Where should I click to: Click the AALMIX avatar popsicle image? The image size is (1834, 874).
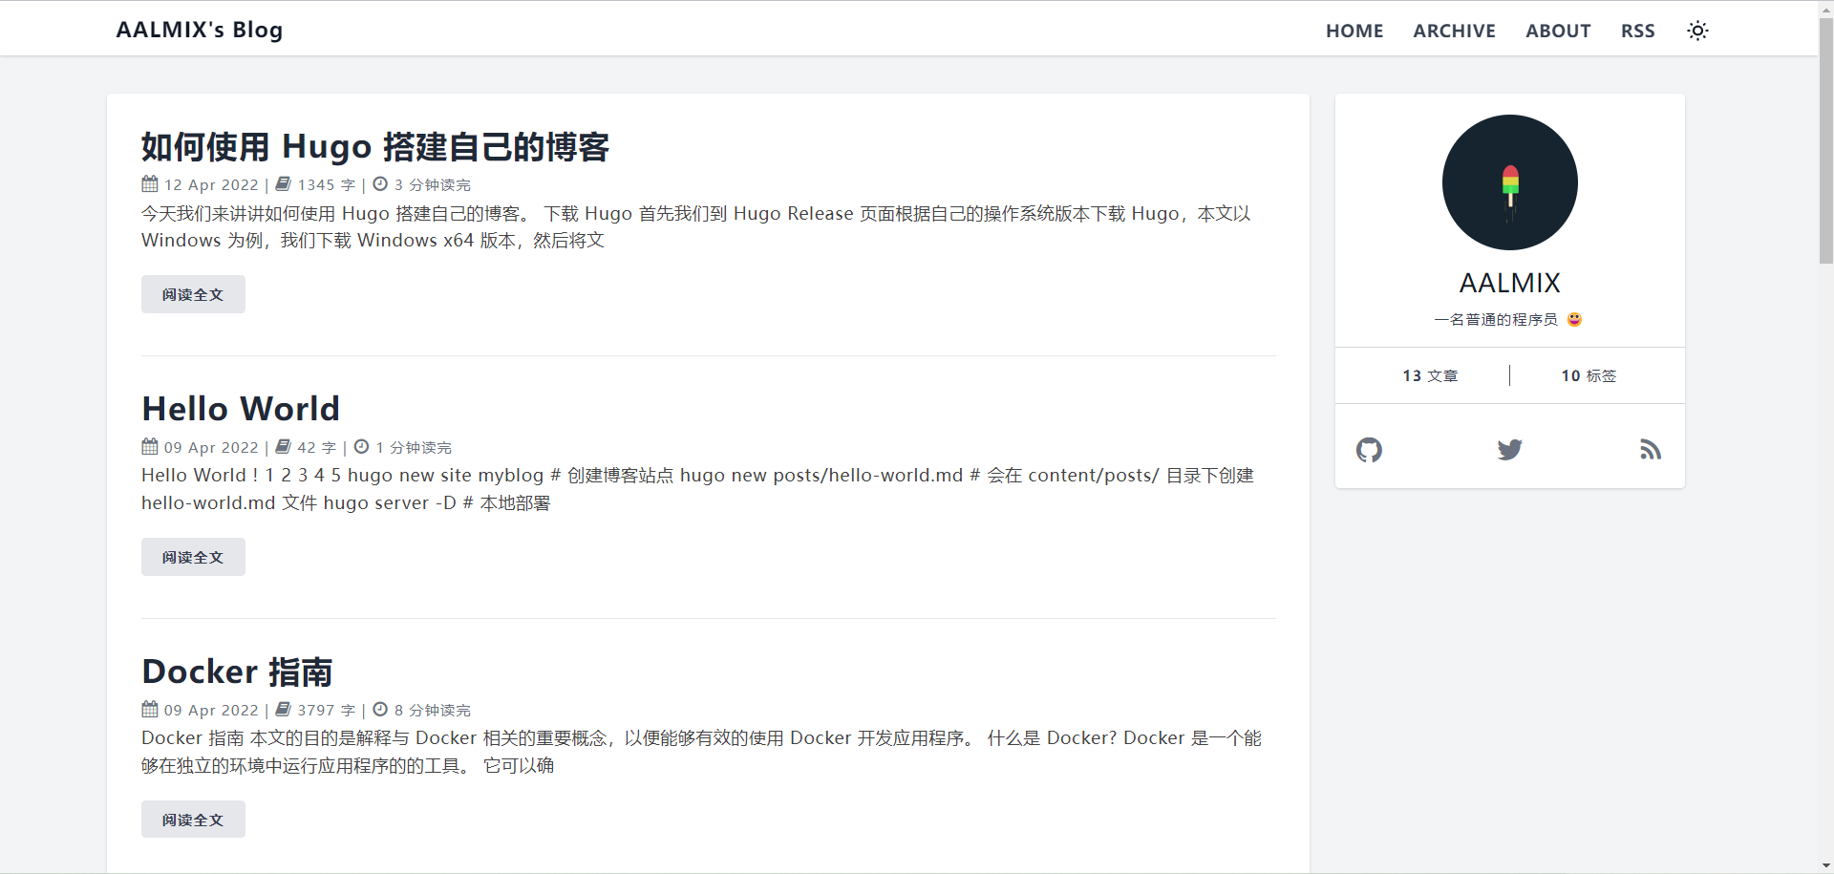tap(1509, 182)
